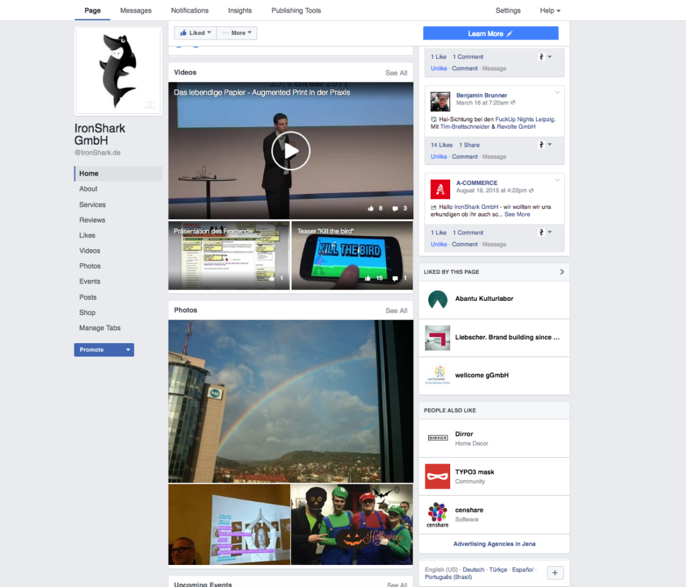Click the 14 Likes count
Image resolution: width=686 pixels, height=587 pixels.
(x=441, y=145)
